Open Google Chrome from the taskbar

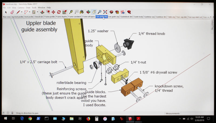30,119
